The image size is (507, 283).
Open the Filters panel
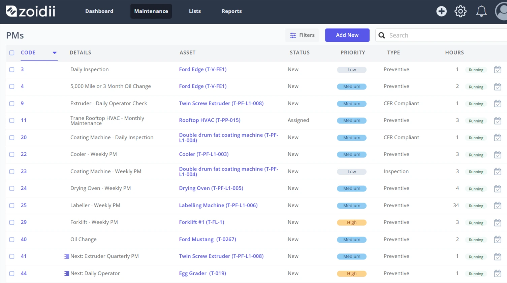coord(302,35)
